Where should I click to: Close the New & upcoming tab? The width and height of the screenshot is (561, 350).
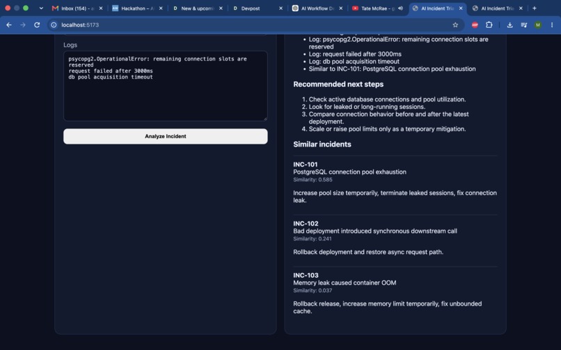221,8
